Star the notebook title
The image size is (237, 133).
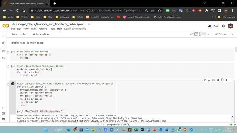pyautogui.click(x=89, y=24)
